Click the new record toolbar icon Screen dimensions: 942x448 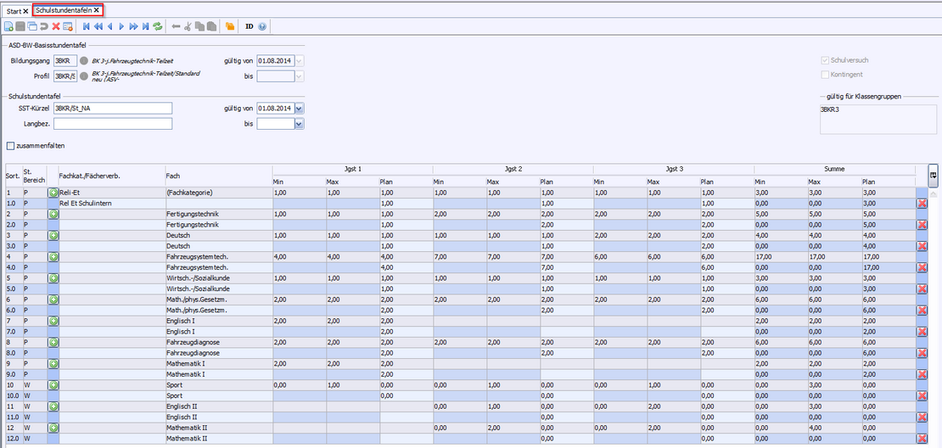pyautogui.click(x=8, y=27)
